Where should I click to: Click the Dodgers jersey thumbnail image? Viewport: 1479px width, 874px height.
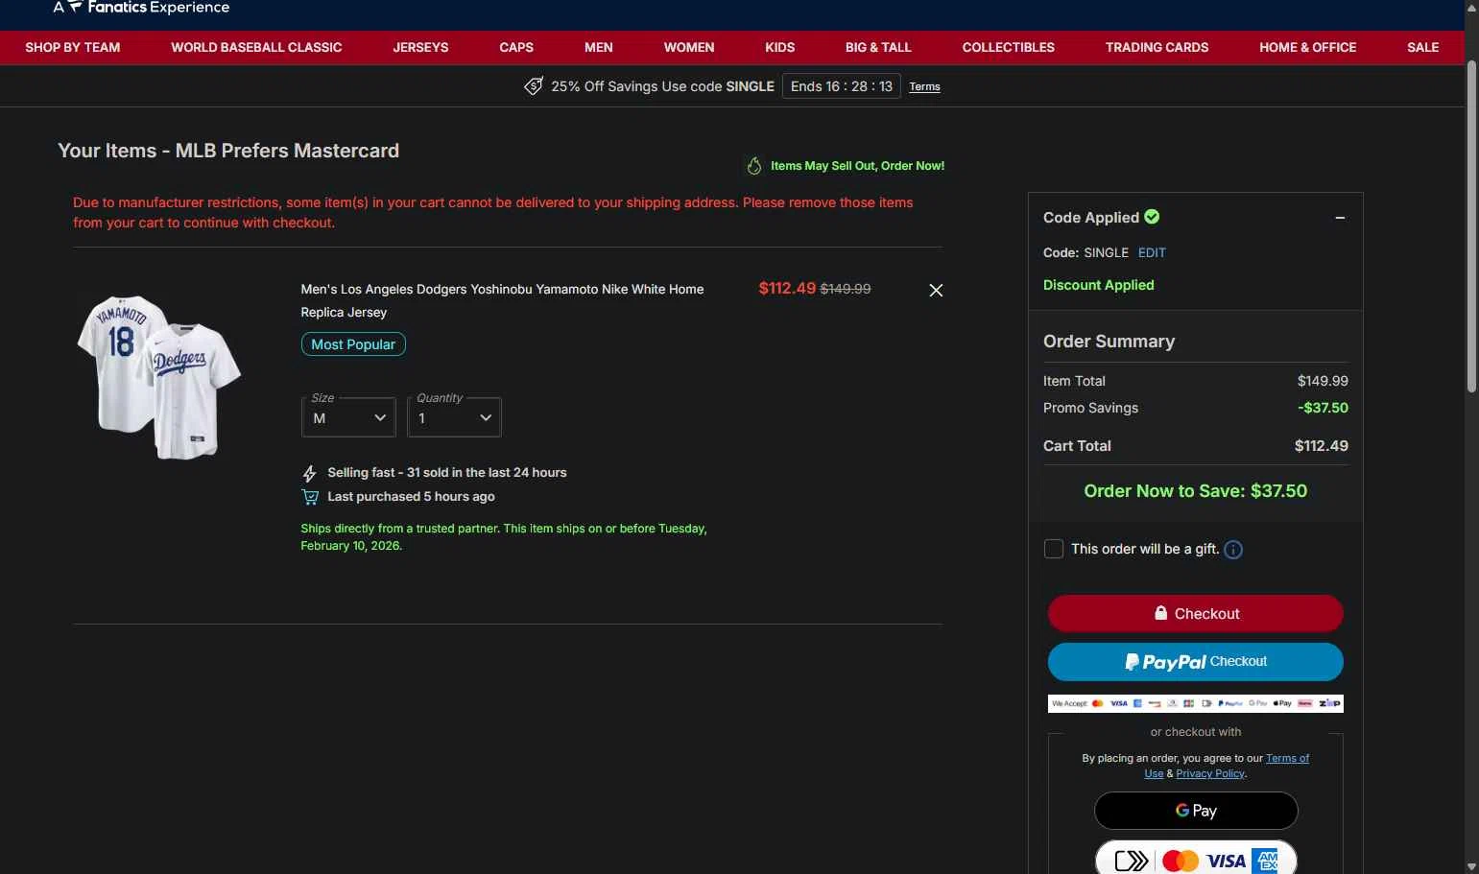coord(159,377)
